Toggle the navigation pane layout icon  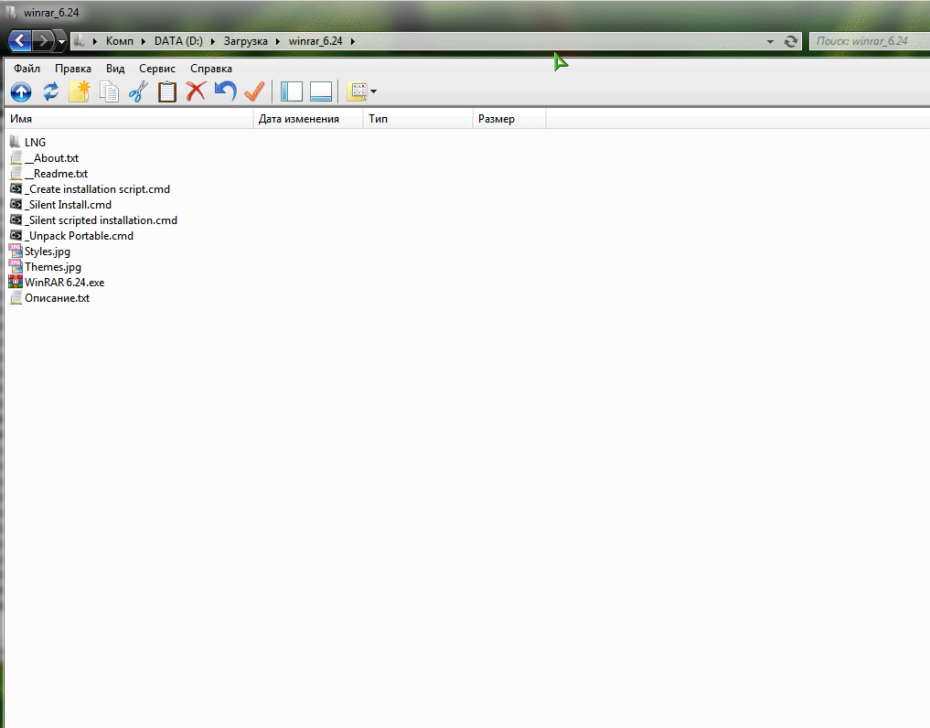(x=291, y=91)
